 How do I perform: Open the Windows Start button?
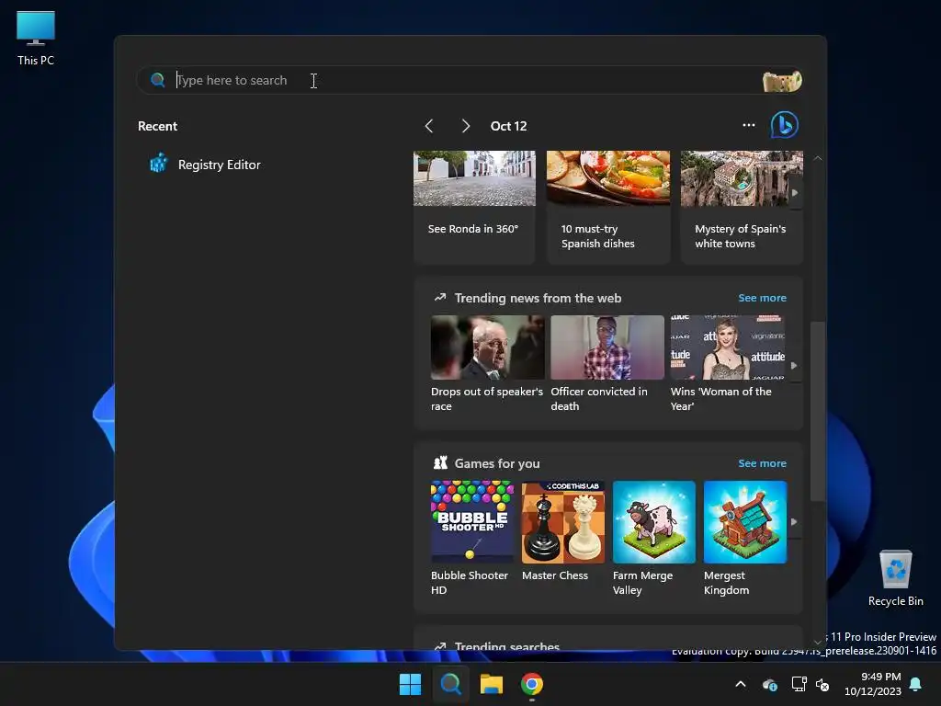pyautogui.click(x=411, y=684)
